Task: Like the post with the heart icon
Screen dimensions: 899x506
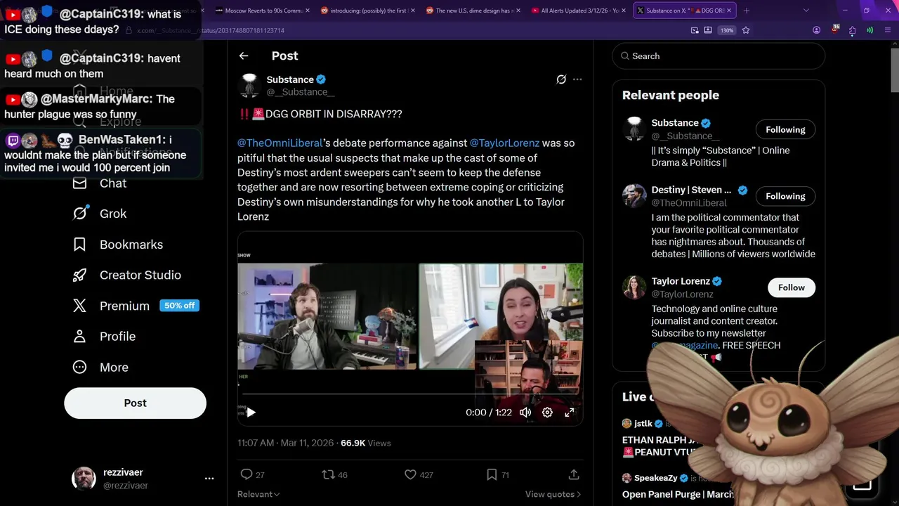Action: (410, 475)
